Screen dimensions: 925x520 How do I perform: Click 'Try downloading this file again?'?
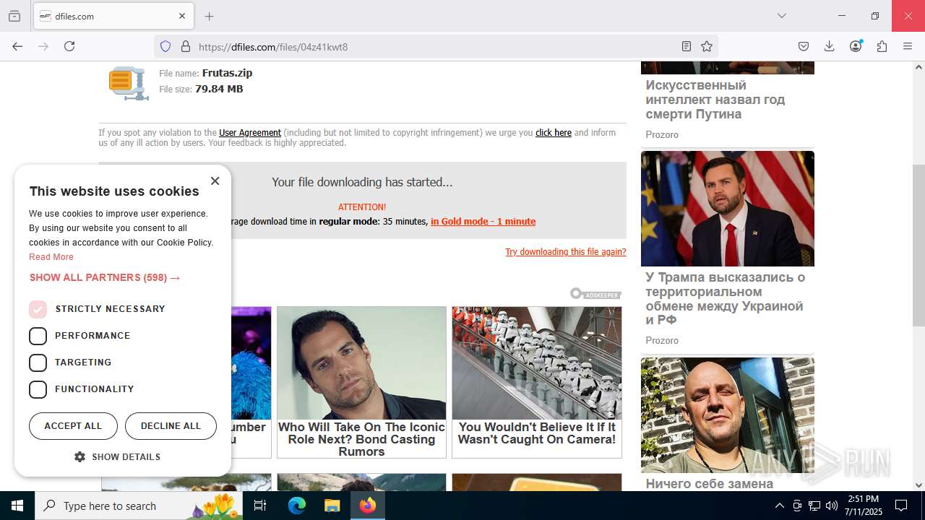566,252
